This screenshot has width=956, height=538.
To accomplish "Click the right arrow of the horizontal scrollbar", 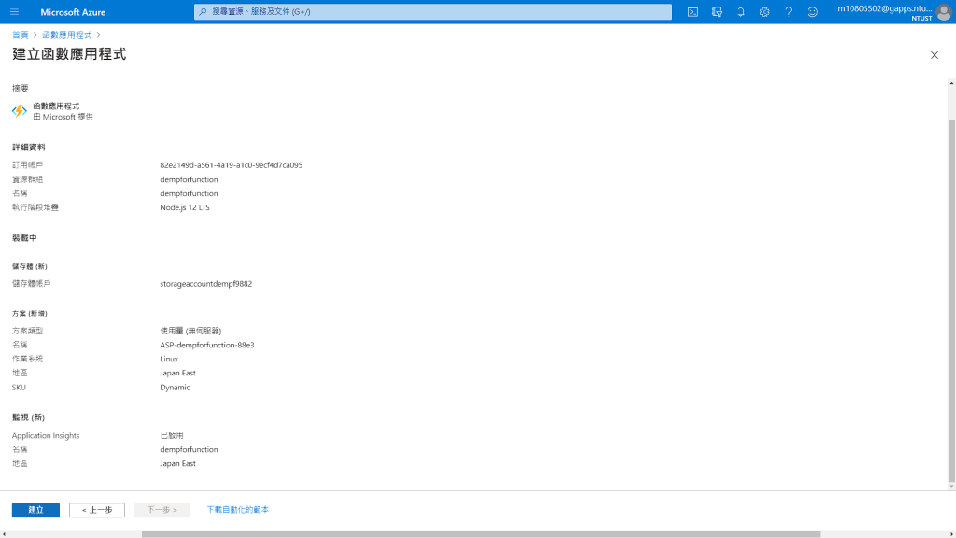I will point(951,534).
